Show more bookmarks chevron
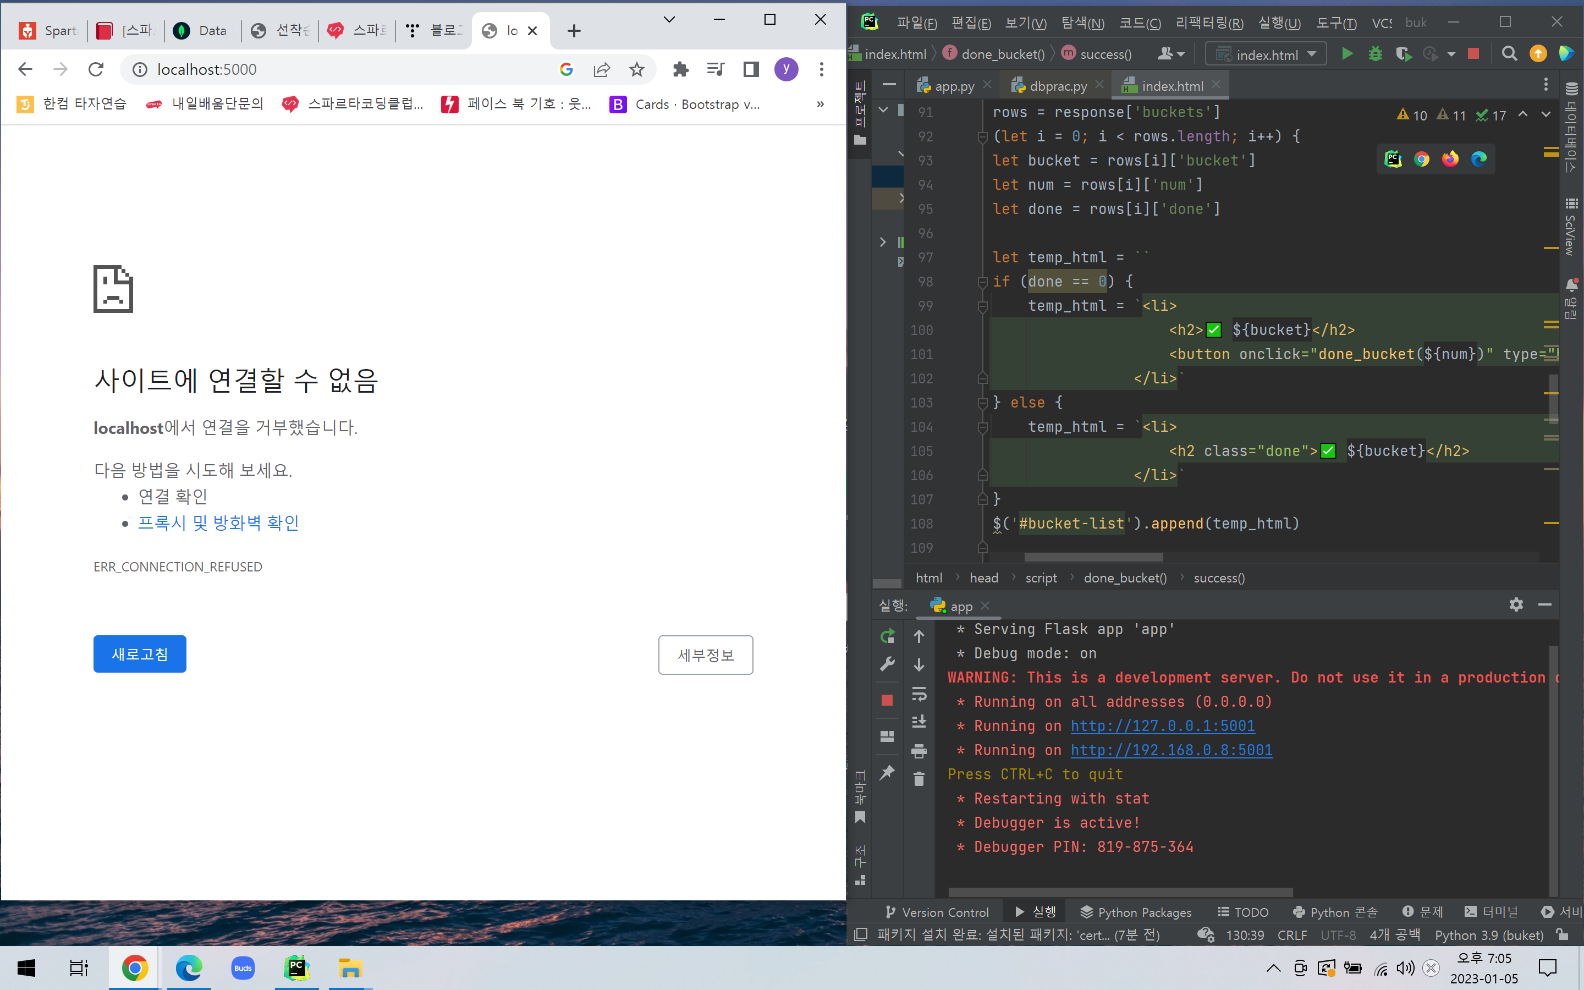1584x990 pixels. click(x=820, y=104)
